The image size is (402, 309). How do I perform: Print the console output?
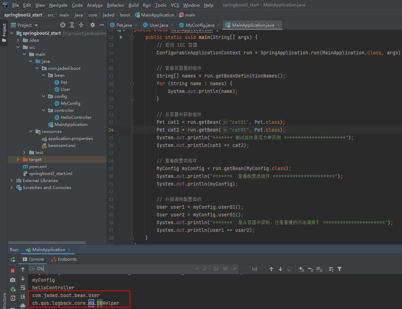[23, 306]
